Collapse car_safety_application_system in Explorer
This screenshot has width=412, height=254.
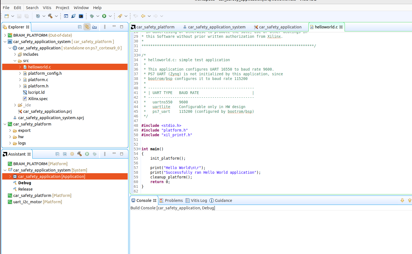5,42
